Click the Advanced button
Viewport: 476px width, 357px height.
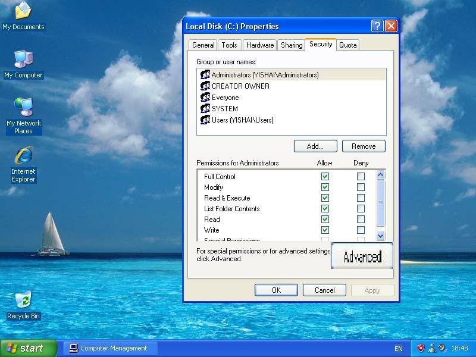point(362,256)
